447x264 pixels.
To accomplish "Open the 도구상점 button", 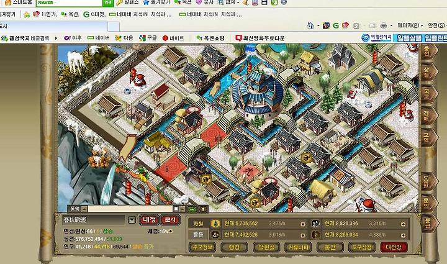I will [x=362, y=247].
